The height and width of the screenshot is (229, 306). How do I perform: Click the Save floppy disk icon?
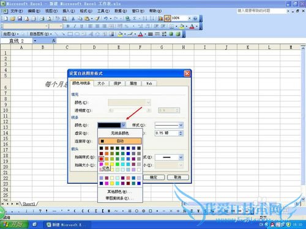[x=20, y=18]
